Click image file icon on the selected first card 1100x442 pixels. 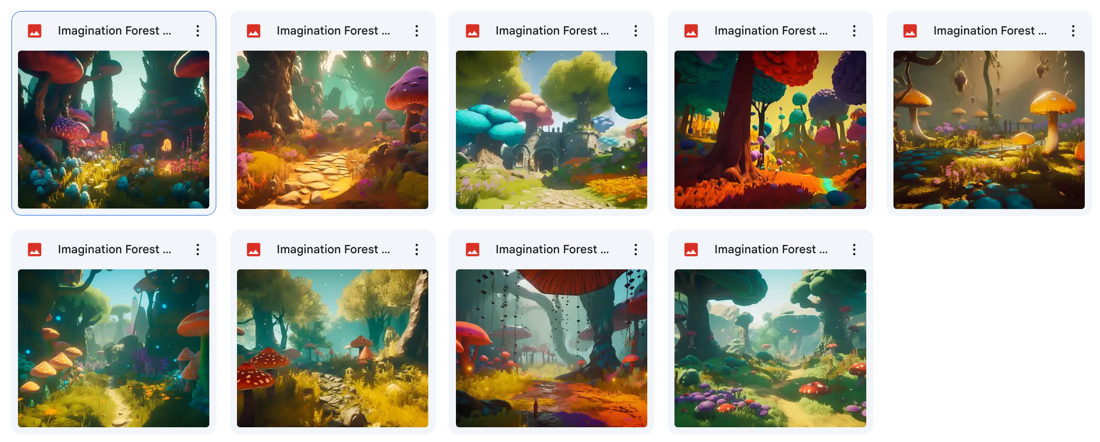35,31
